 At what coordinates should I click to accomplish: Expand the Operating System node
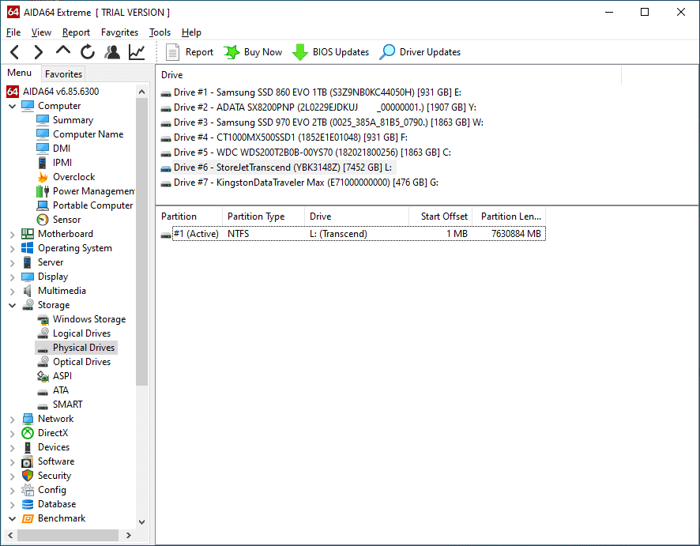point(13,249)
